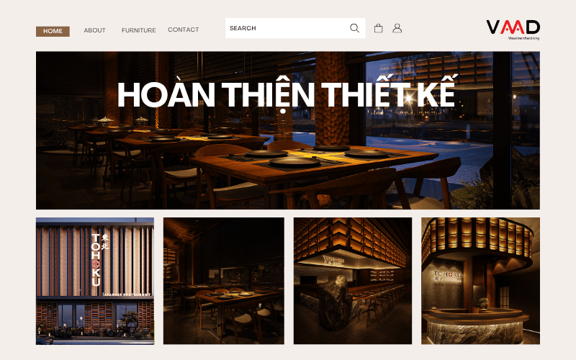This screenshot has width=576, height=360.
Task: Open the curved reception desk thumbnail
Action: (480, 281)
